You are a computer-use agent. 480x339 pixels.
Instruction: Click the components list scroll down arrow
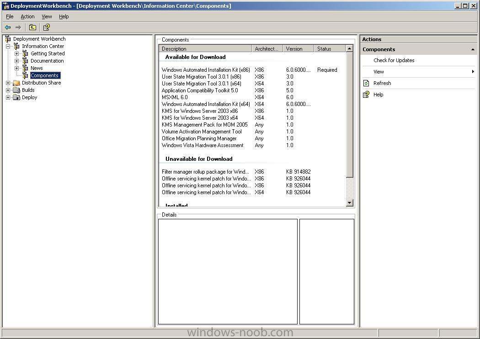coord(350,203)
